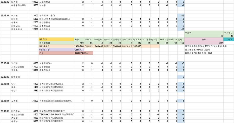Image resolution: width=234 pixels, height=123 pixels.
Task: Select the date cell 26.06.03
Action: tap(5, 84)
